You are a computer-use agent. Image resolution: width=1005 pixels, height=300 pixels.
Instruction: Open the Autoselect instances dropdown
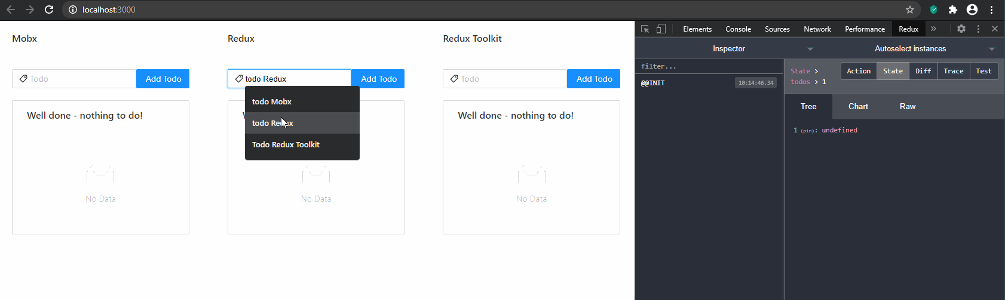coord(912,49)
